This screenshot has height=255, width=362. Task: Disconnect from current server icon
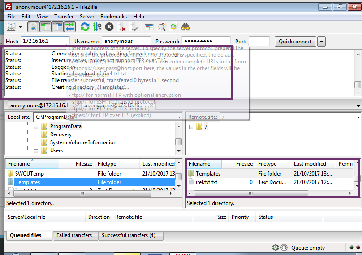tap(121, 27)
